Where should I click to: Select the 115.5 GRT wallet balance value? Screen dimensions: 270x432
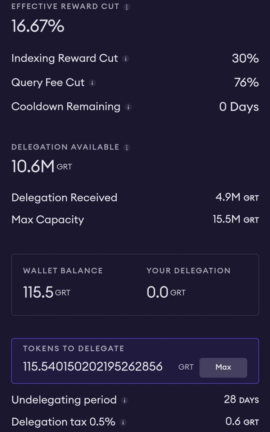46,292
